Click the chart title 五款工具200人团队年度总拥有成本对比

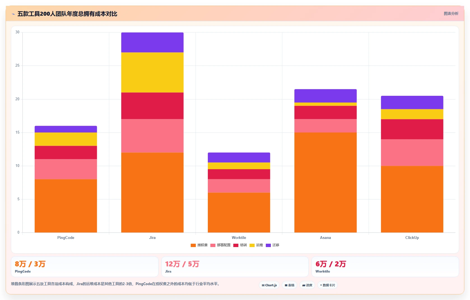coord(67,14)
